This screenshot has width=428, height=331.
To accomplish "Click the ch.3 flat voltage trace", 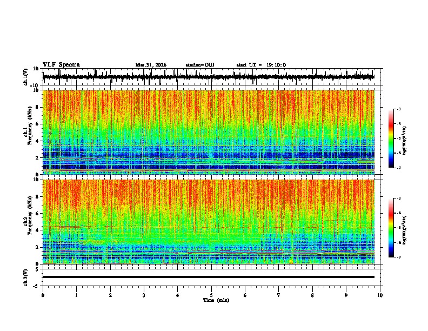I will click(x=209, y=277).
